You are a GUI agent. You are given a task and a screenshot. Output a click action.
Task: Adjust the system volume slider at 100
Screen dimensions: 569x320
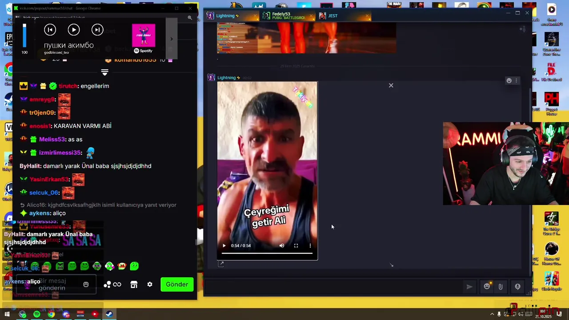pos(24,36)
